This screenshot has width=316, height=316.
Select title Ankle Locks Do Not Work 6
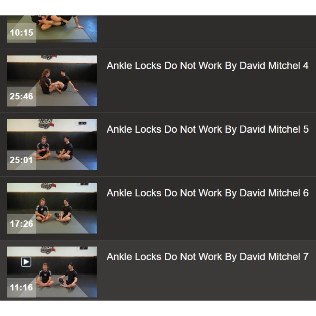[208, 193]
